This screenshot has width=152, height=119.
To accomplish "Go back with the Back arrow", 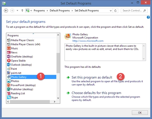I will (6, 11).
